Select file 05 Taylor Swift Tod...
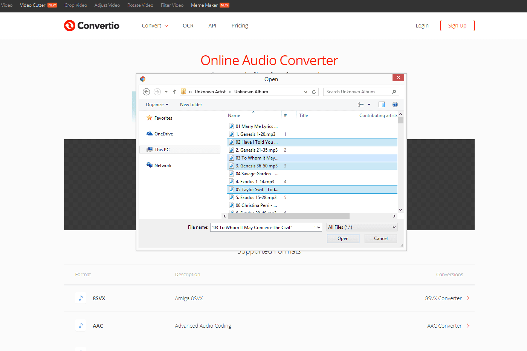The width and height of the screenshot is (527, 351). click(x=312, y=190)
